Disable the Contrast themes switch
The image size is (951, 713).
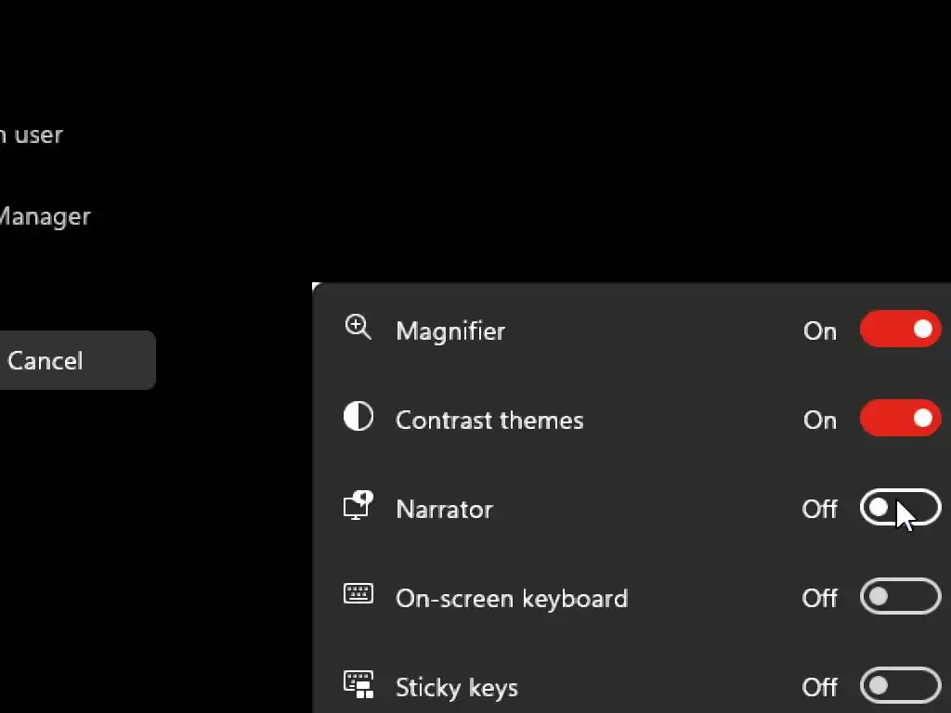[900, 419]
